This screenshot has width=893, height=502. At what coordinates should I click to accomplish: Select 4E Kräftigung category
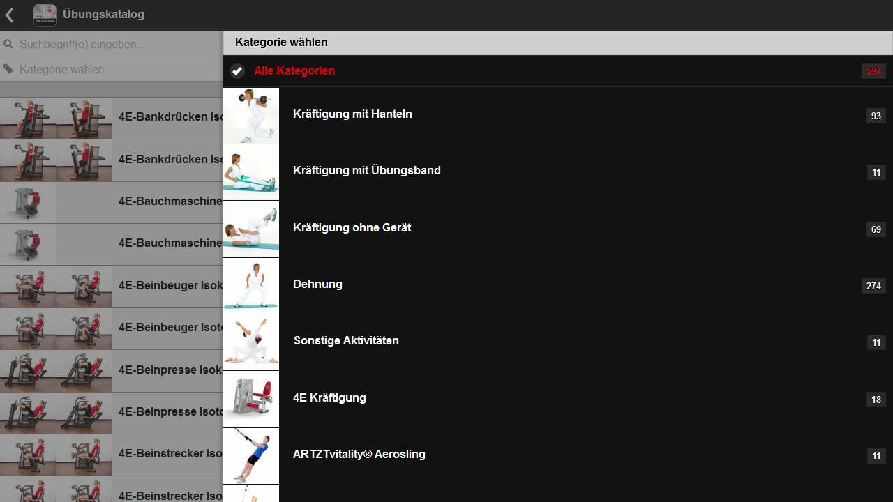pos(558,400)
